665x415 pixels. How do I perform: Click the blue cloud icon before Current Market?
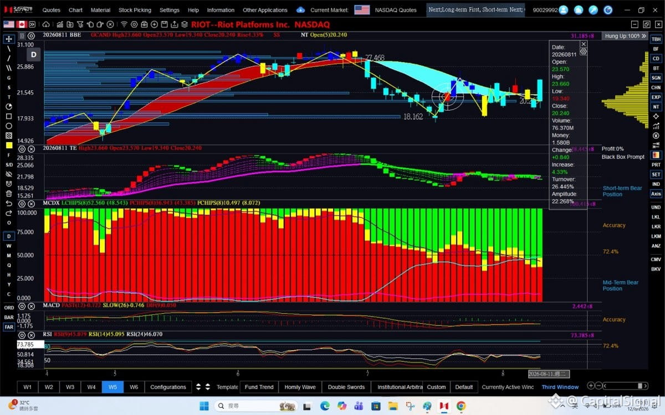[301, 10]
